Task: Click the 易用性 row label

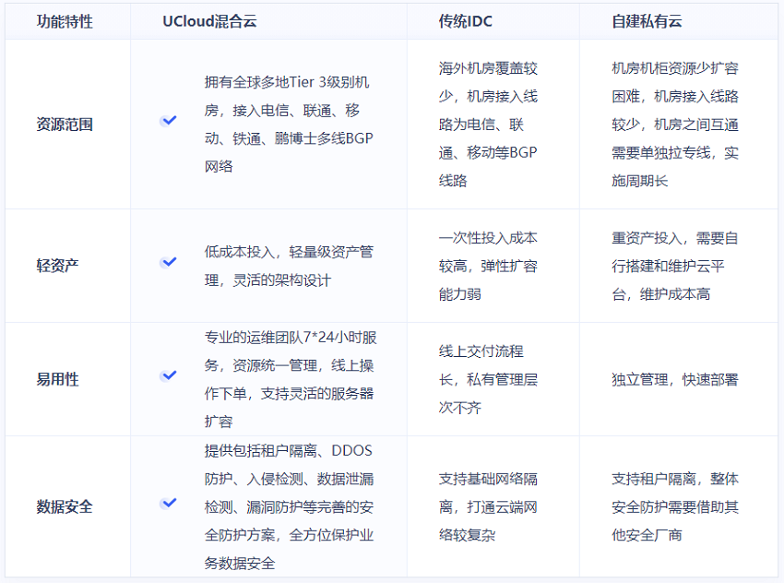Action: [57, 379]
